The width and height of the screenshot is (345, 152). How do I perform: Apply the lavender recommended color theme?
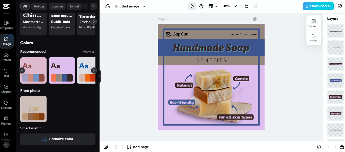point(62,70)
